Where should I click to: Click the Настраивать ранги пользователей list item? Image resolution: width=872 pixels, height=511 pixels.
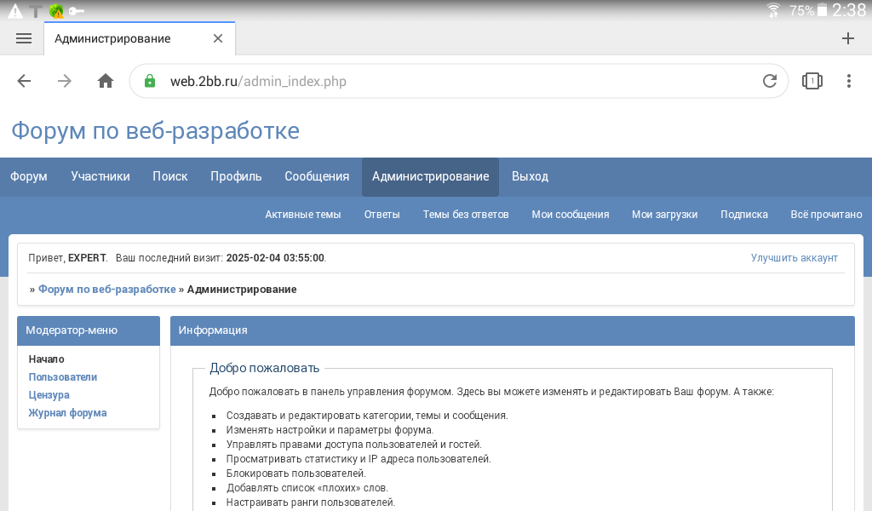[310, 502]
